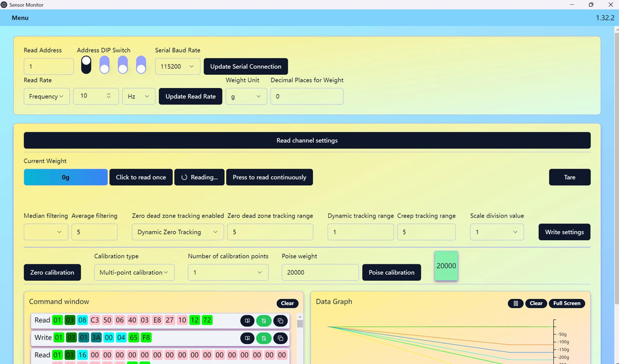
Task: Click the Read channel settings bar
Action: pos(307,141)
